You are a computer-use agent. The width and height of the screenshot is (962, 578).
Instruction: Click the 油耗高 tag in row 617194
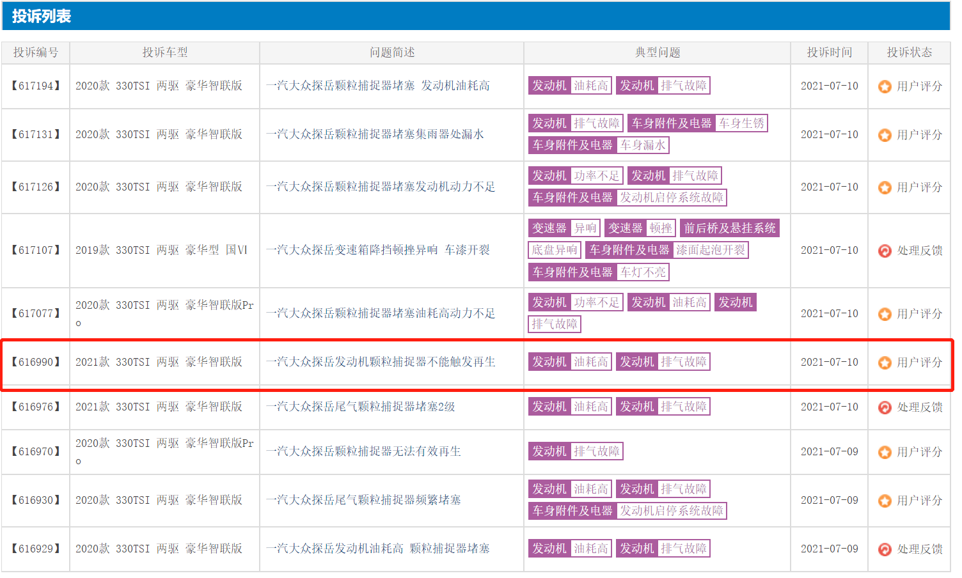coord(591,86)
